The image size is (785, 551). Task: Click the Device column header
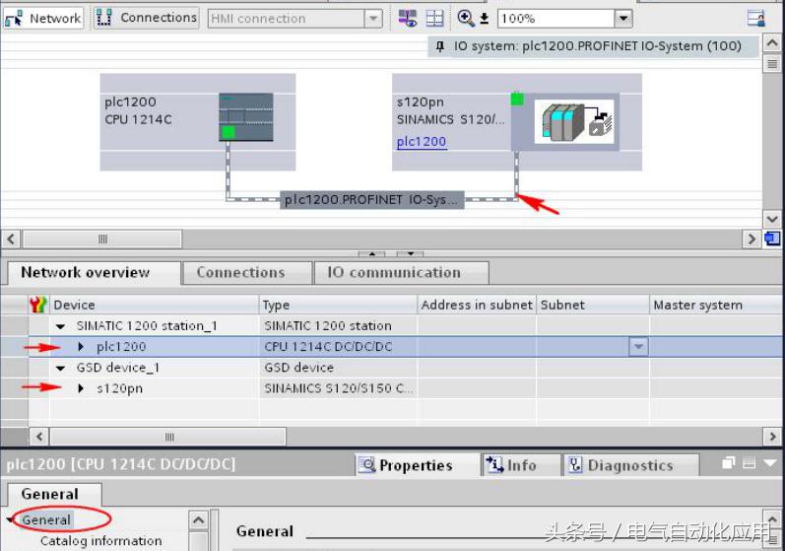[x=154, y=305]
